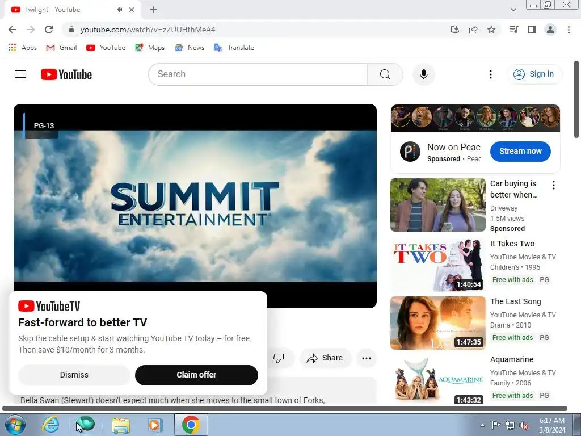Close the Twilight - YouTube tab
The image size is (581, 436).
(x=132, y=10)
